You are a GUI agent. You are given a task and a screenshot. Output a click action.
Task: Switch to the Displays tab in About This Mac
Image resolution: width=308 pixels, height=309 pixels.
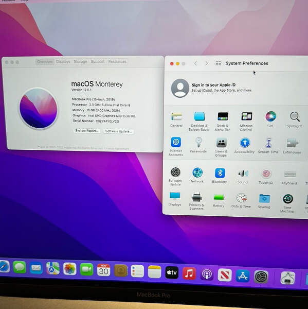point(63,62)
